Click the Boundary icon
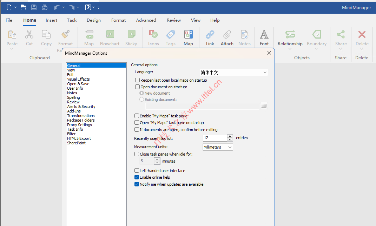 point(317,35)
